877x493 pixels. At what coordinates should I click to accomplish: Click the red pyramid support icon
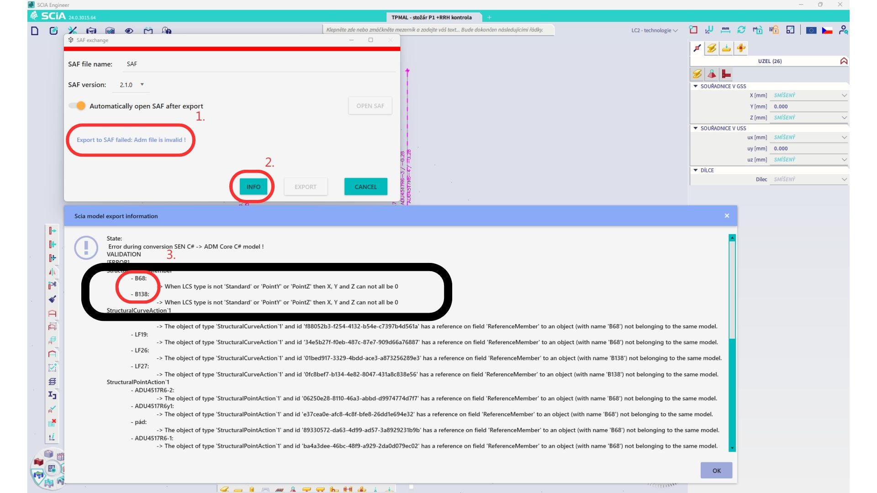click(x=712, y=74)
